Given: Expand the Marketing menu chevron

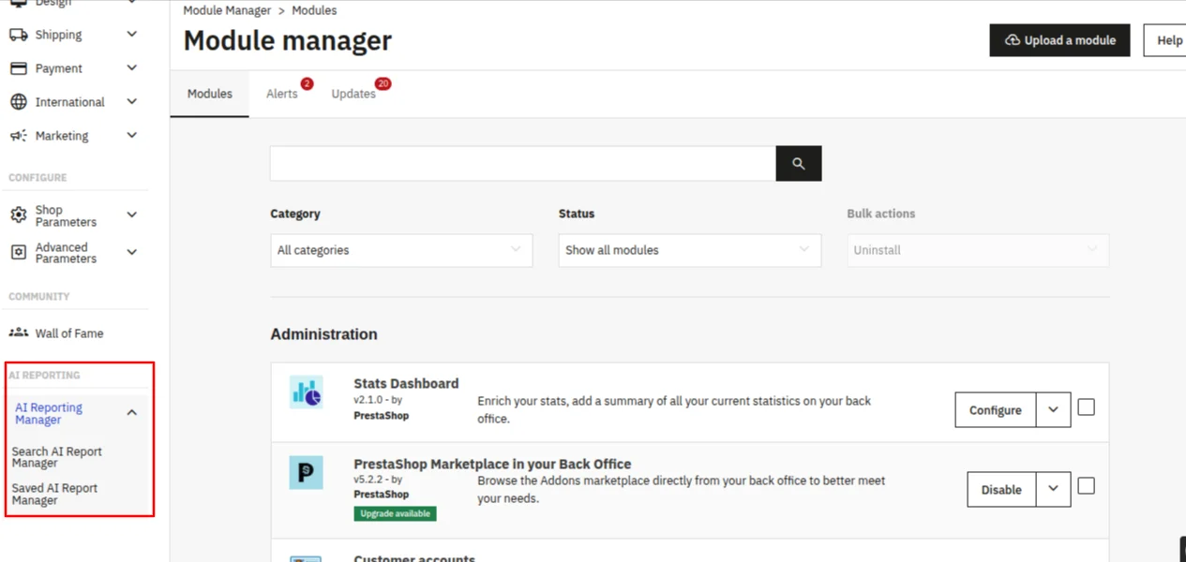Looking at the screenshot, I should click(x=132, y=136).
